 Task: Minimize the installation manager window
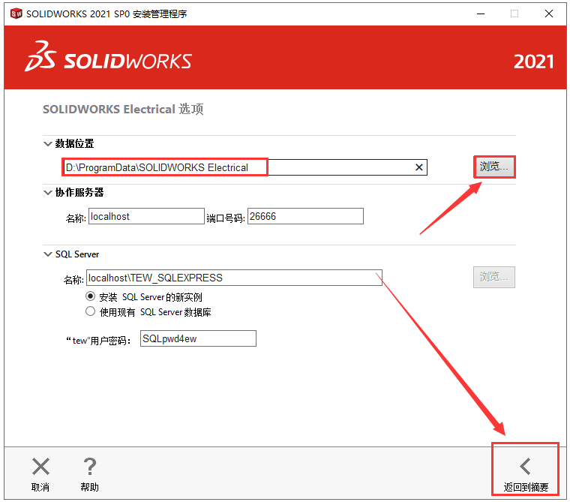pyautogui.click(x=481, y=14)
